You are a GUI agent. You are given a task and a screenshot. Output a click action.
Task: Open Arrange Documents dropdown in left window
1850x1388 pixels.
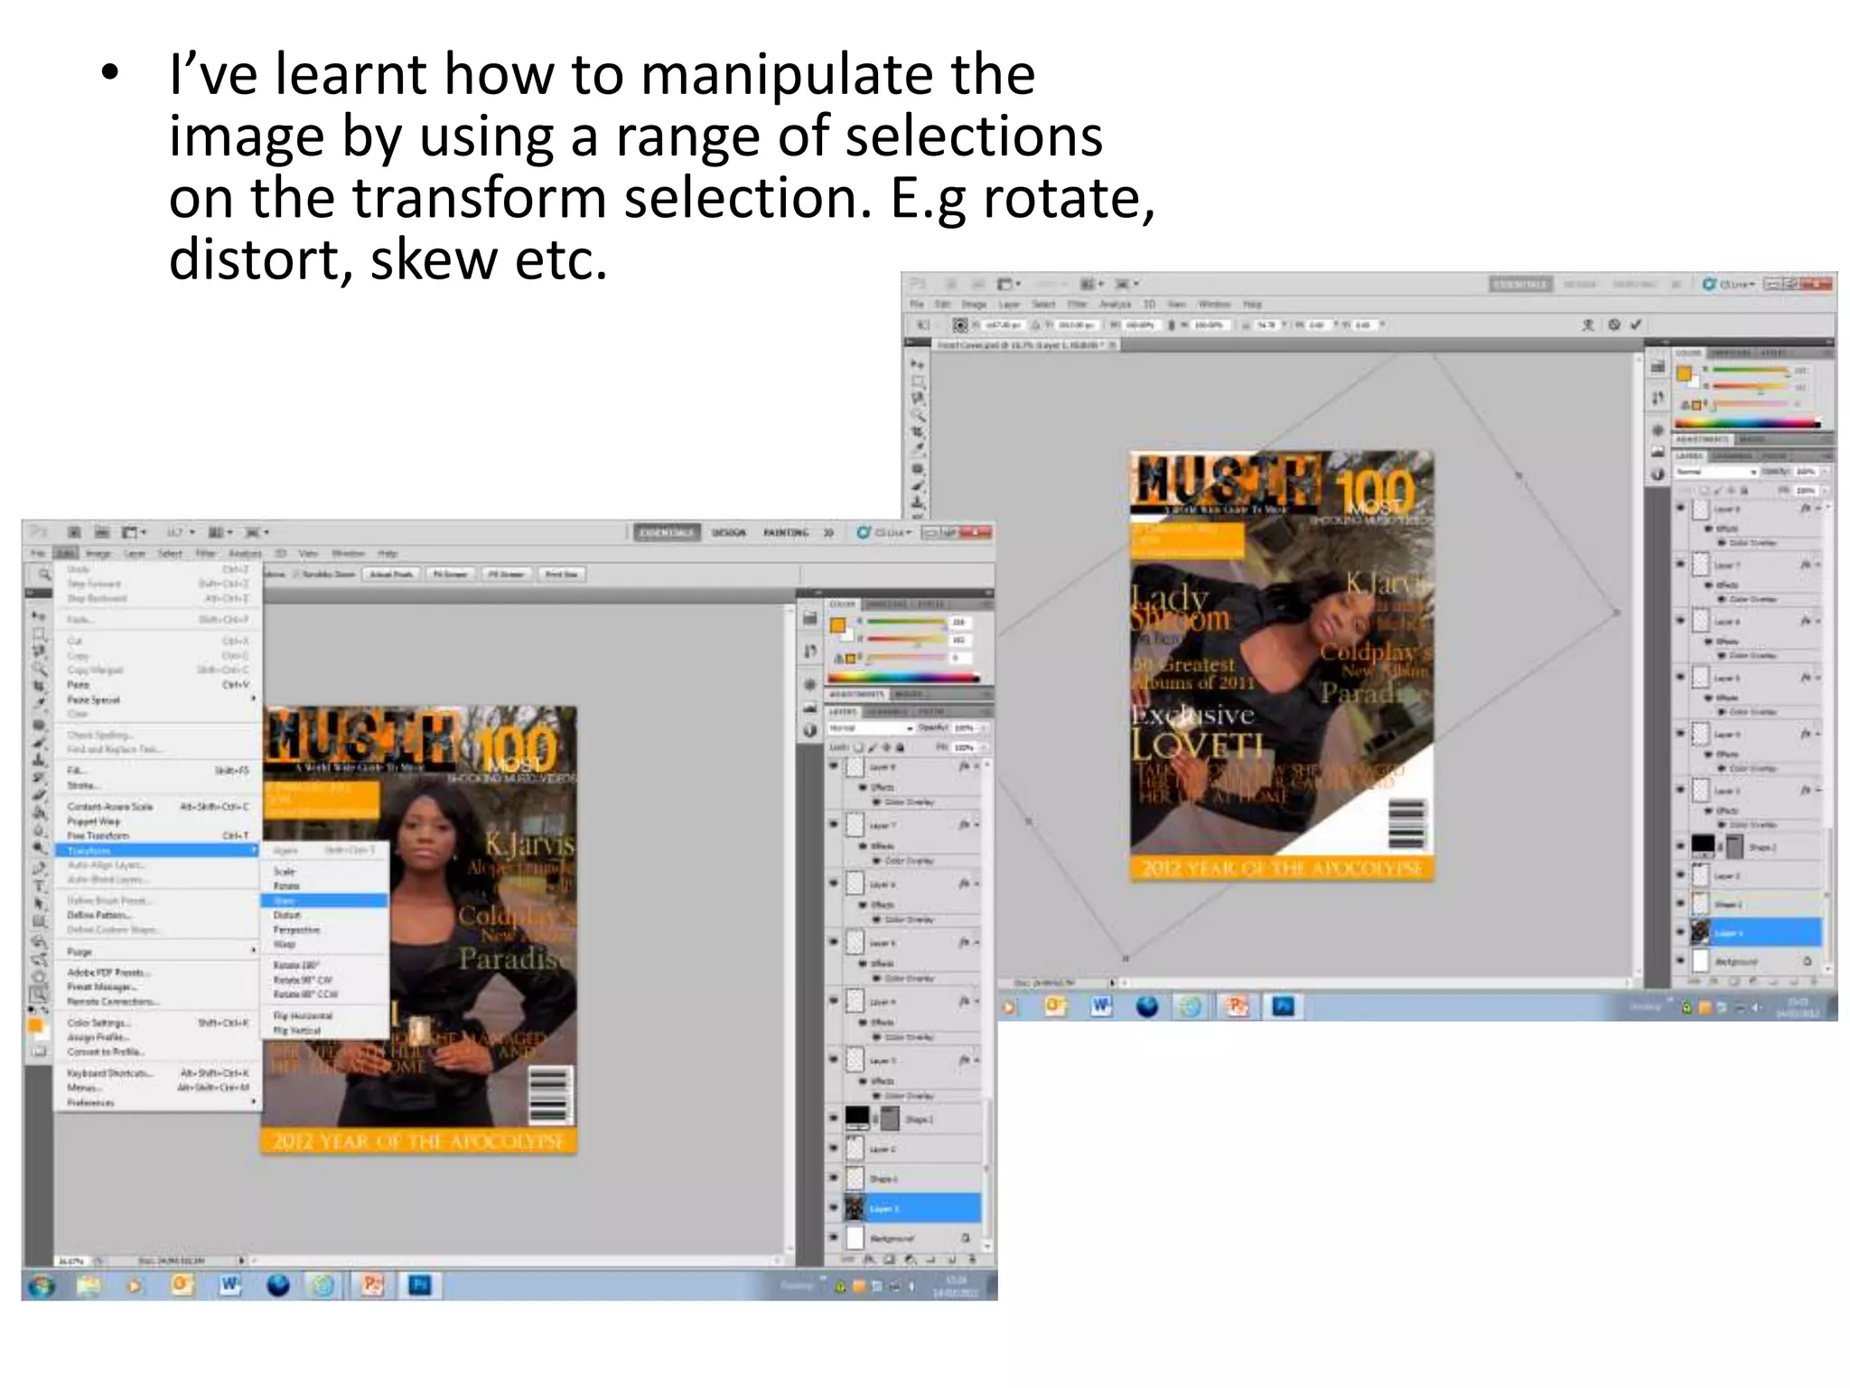[x=221, y=532]
